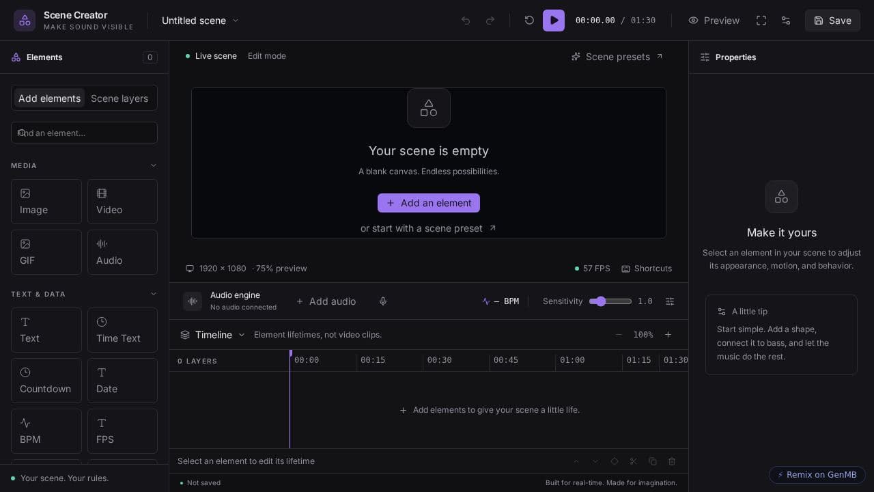Adjust the Sensitivity slider
874x492 pixels.
[610, 301]
